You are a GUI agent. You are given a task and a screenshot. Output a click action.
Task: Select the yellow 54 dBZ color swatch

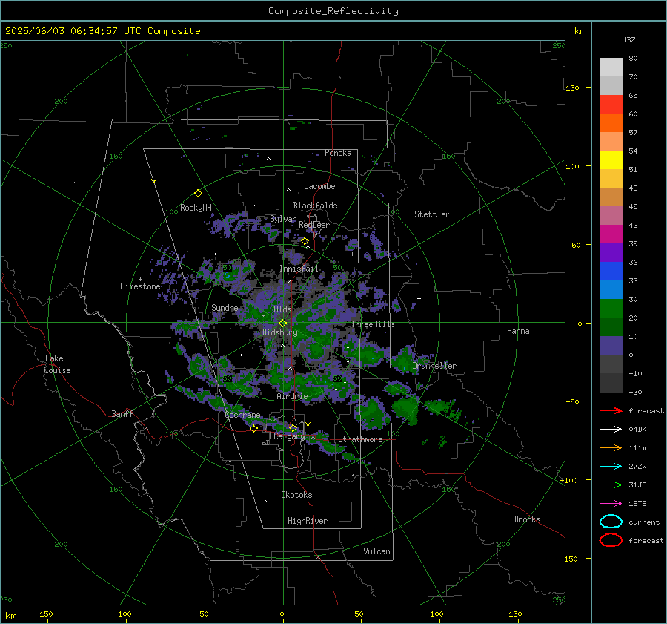coord(611,160)
